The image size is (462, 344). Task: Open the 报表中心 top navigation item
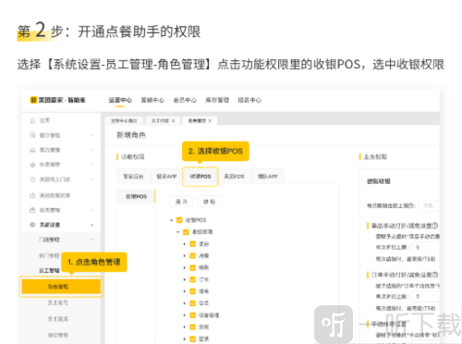click(249, 100)
